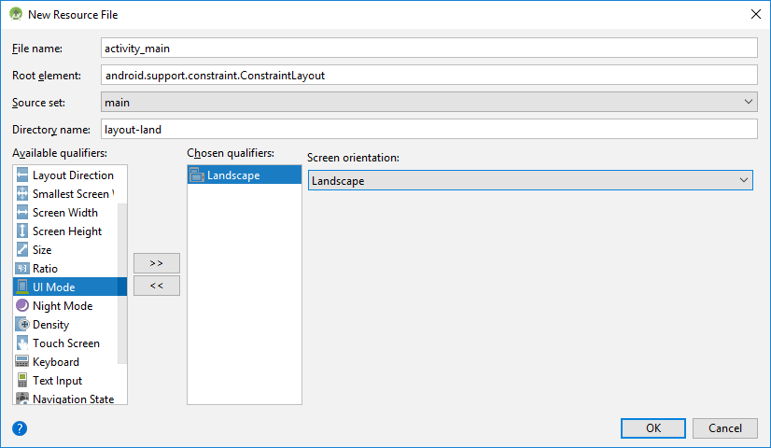Viewport: 771px width, 448px height.
Task: Click the Screen Height qualifier icon
Action: coord(22,231)
